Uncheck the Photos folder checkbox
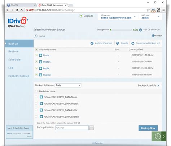Viewport: 171px width, 146px height. point(36,62)
